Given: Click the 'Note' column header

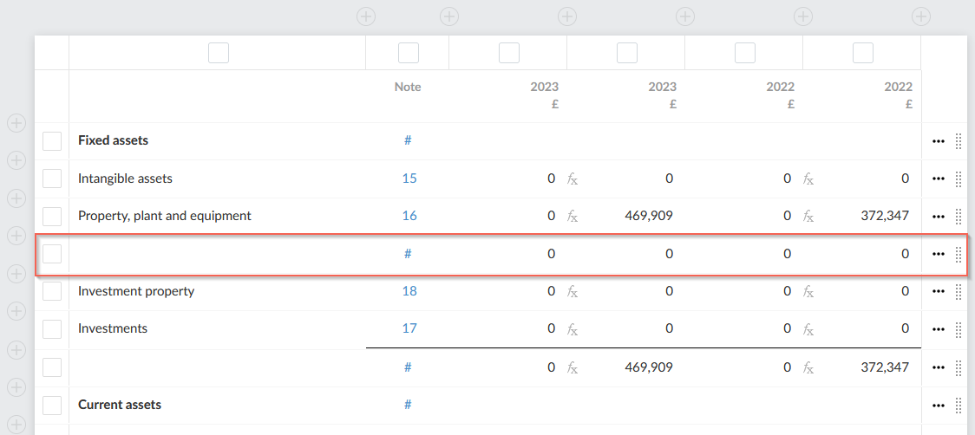Looking at the screenshot, I should tap(408, 87).
